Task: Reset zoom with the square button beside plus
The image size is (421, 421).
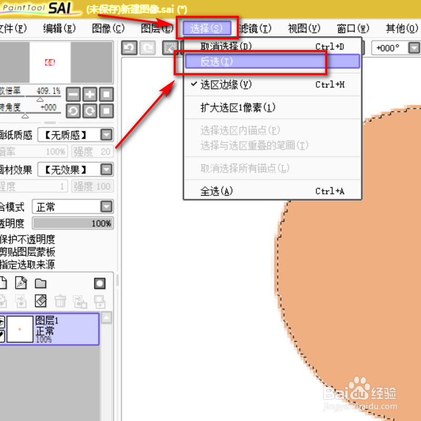Action: click(x=106, y=94)
